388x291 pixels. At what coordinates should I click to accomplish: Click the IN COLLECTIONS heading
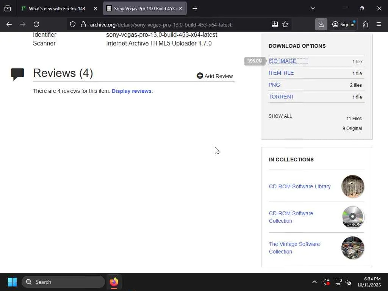tap(291, 160)
